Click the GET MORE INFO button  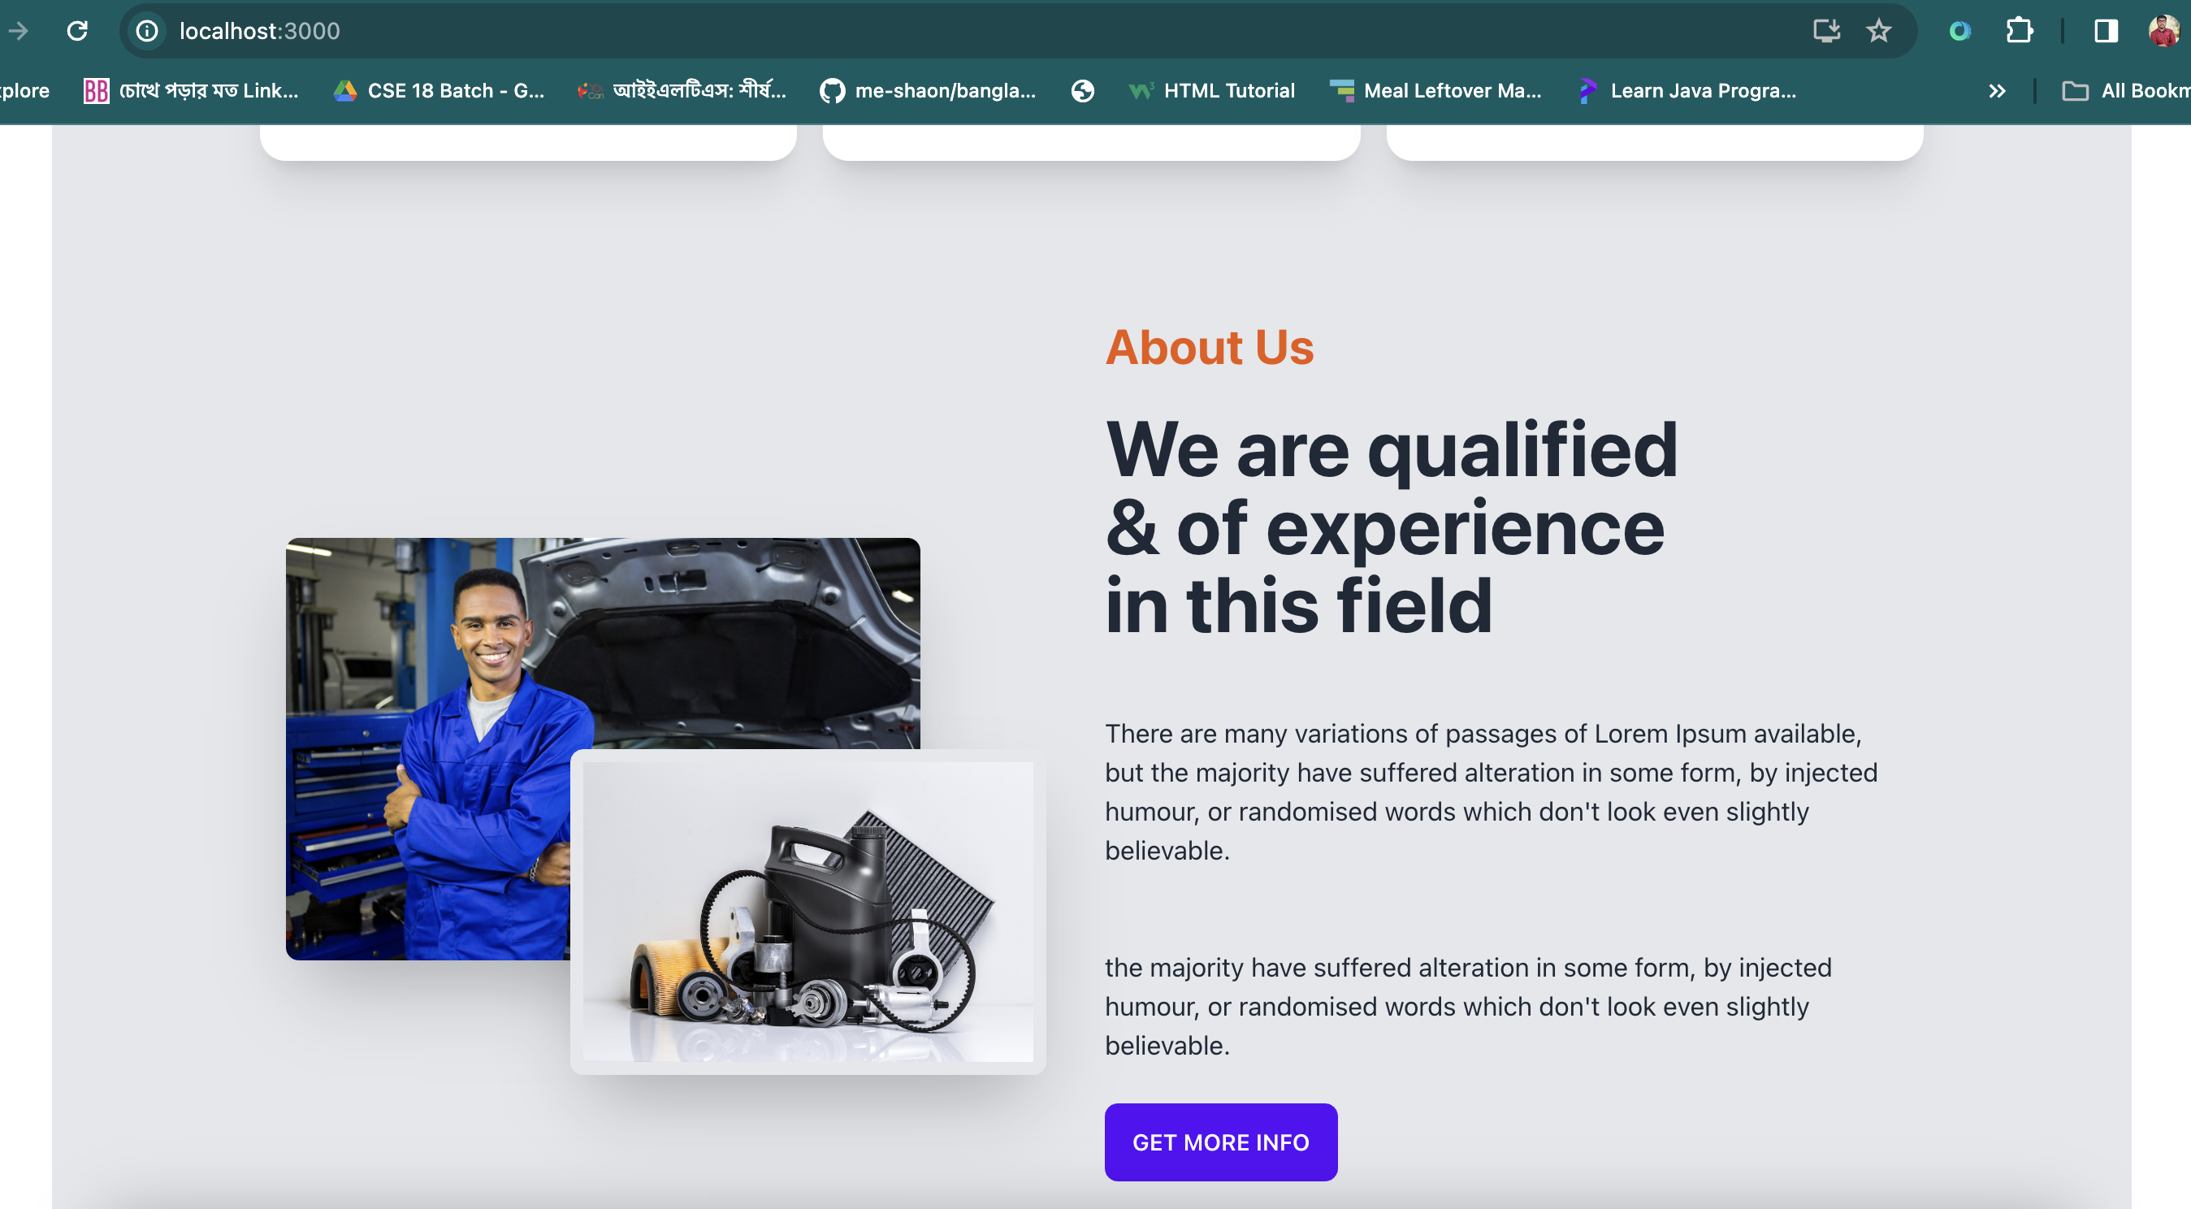click(1219, 1142)
